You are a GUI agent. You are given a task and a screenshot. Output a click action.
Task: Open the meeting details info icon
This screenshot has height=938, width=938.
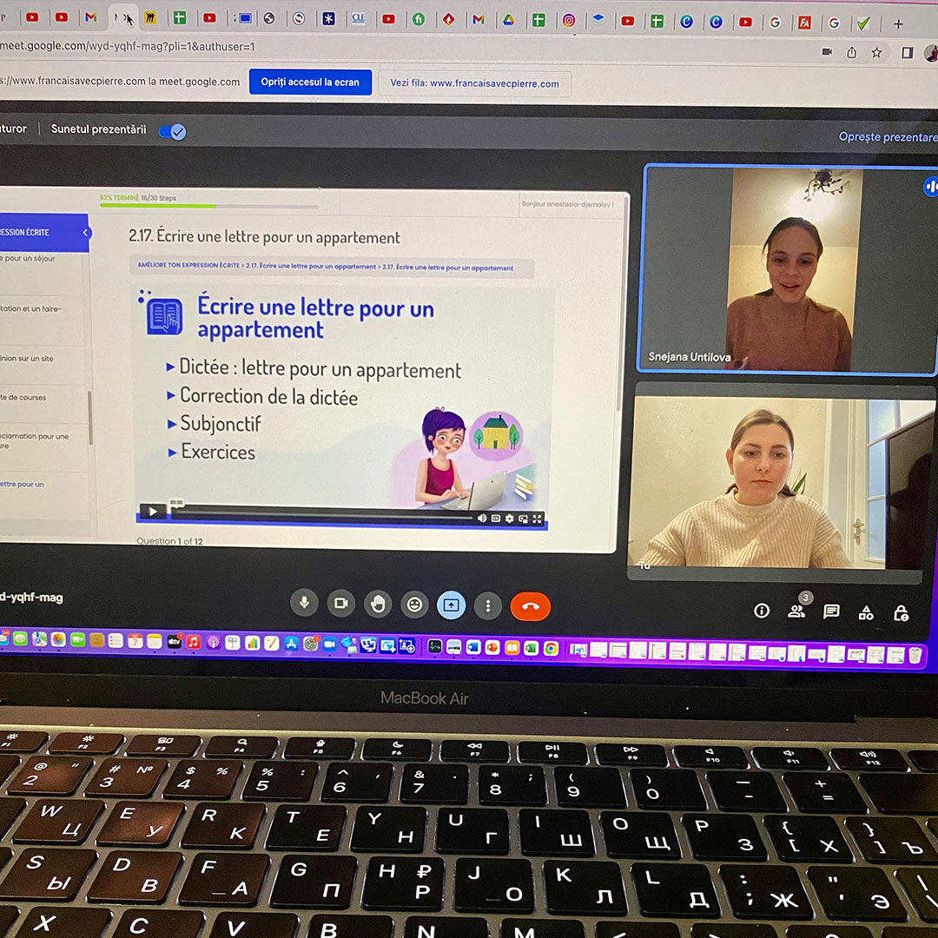tap(762, 611)
